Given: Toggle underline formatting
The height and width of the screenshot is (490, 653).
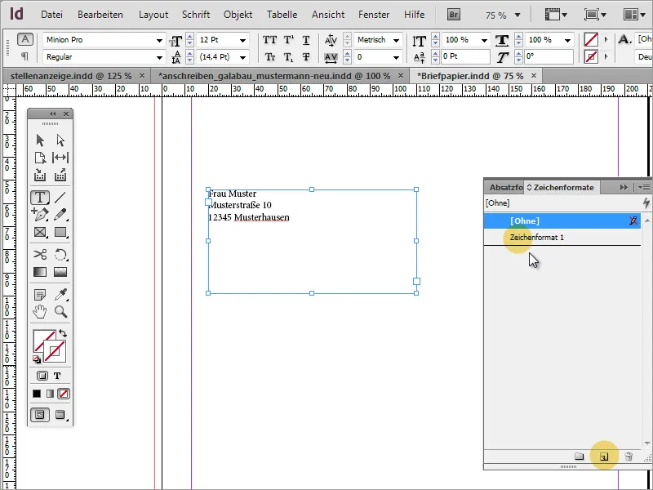Looking at the screenshot, I should [305, 39].
